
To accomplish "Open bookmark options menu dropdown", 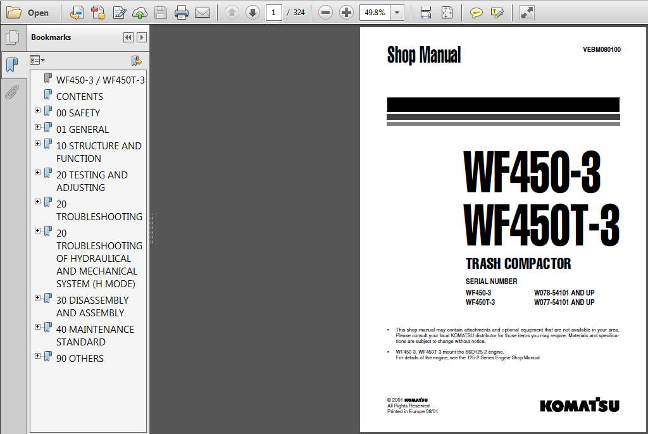I will pyautogui.click(x=37, y=60).
